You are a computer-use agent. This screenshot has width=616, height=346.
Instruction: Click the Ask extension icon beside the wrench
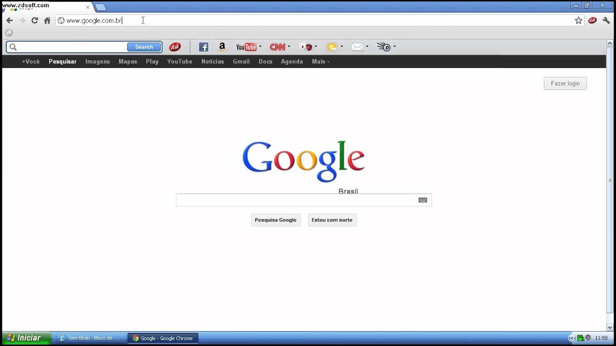[592, 20]
